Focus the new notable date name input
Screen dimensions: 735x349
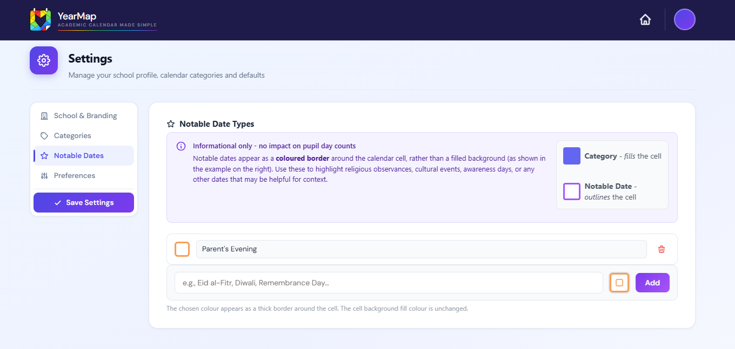click(389, 283)
